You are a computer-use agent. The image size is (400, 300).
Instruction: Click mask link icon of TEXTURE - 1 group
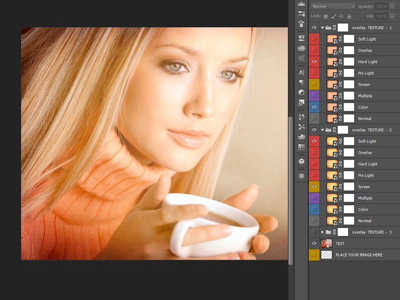(335, 28)
